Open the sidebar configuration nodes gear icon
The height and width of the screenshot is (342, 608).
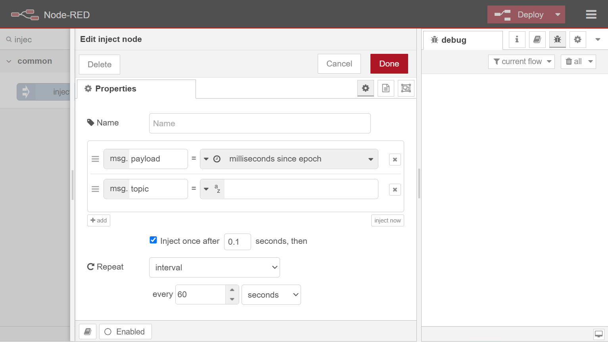point(577,40)
